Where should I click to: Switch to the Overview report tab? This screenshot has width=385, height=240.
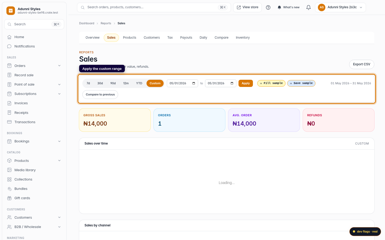click(93, 38)
